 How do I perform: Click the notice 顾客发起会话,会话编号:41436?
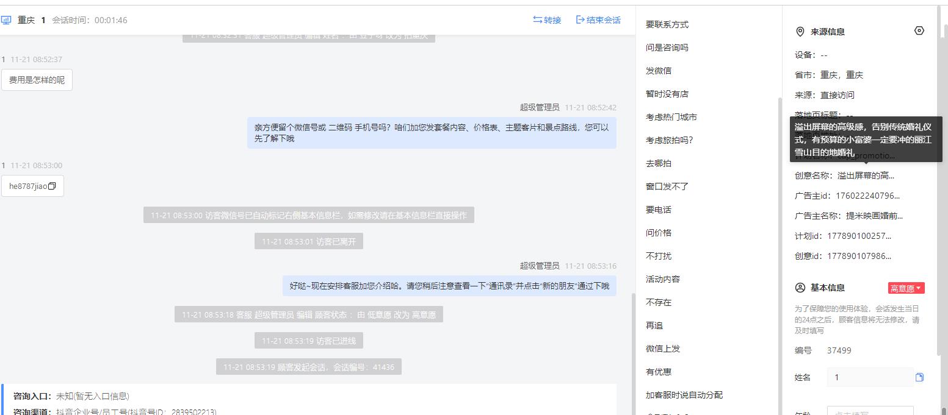309,367
